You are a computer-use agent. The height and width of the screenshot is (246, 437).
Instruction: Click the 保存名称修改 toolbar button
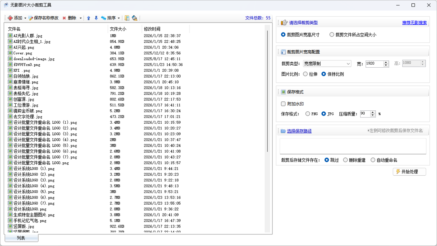tap(43, 18)
